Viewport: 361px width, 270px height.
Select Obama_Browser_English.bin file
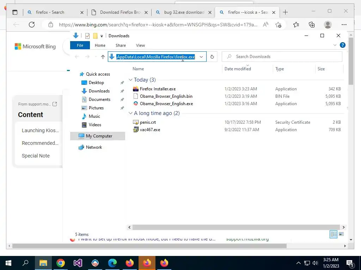point(166,96)
